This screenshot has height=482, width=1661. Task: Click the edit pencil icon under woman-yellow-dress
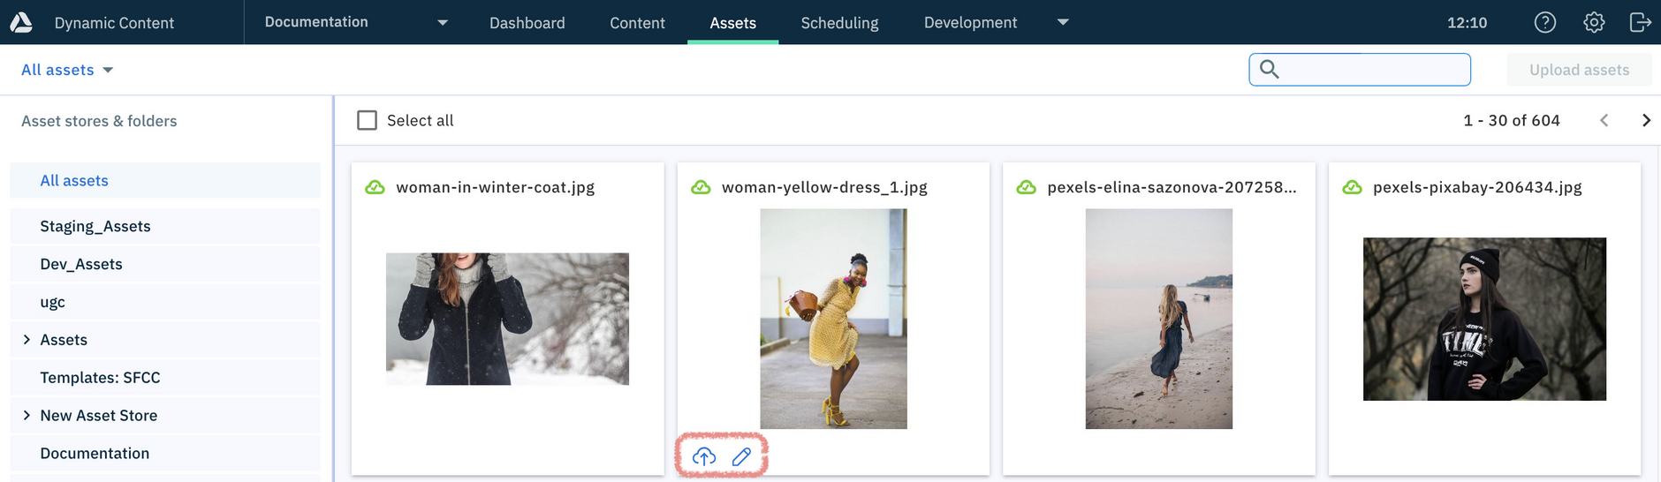click(x=741, y=456)
